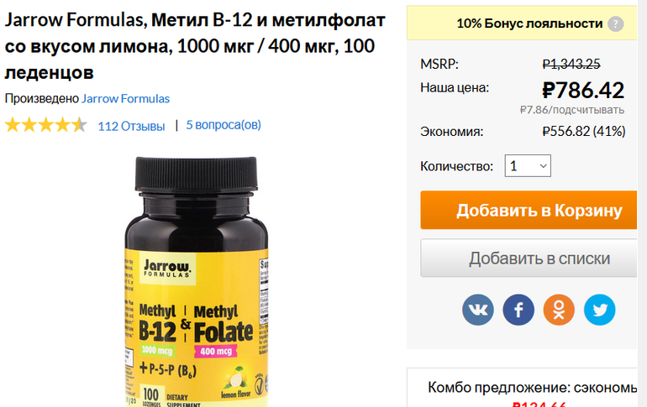
Task: Open the 112 Отзывы reviews link
Action: point(131,126)
